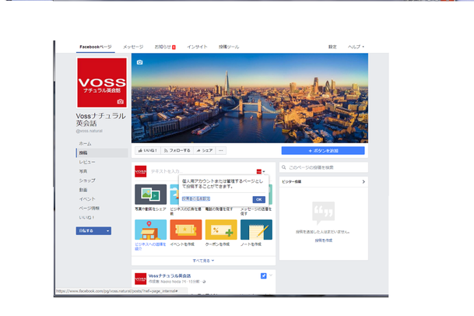
Task: Select イベント in the left sidebar
Action: [101, 199]
